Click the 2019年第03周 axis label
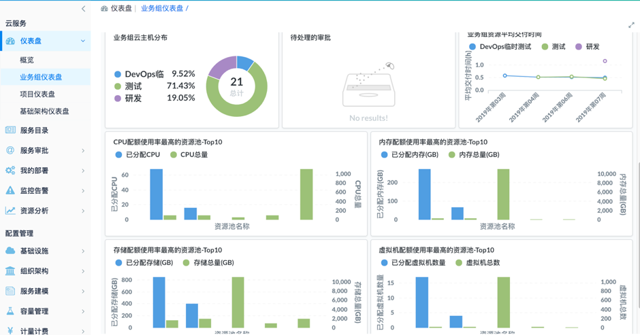640x335 pixels. 491,108
